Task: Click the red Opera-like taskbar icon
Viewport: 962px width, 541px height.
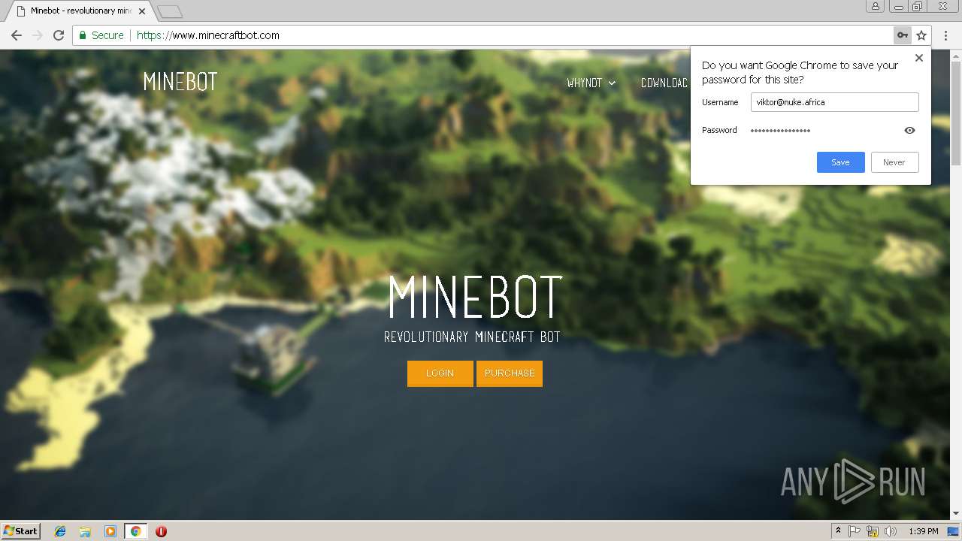Action: pos(161,531)
